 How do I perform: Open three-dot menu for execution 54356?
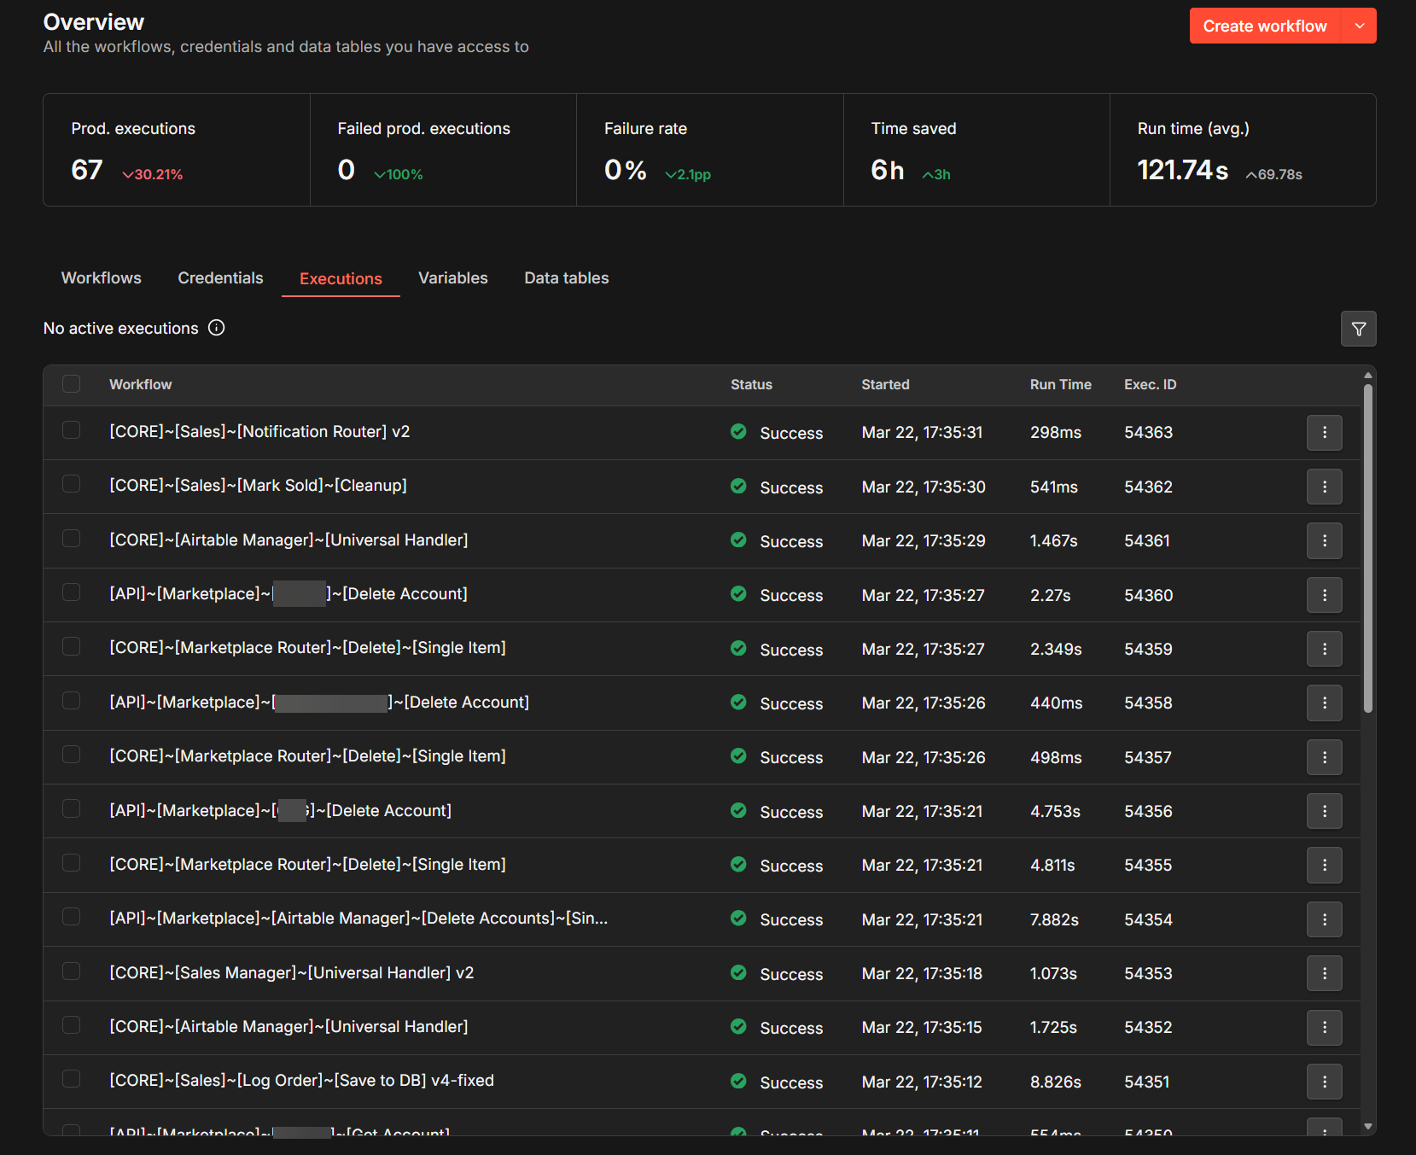point(1324,812)
